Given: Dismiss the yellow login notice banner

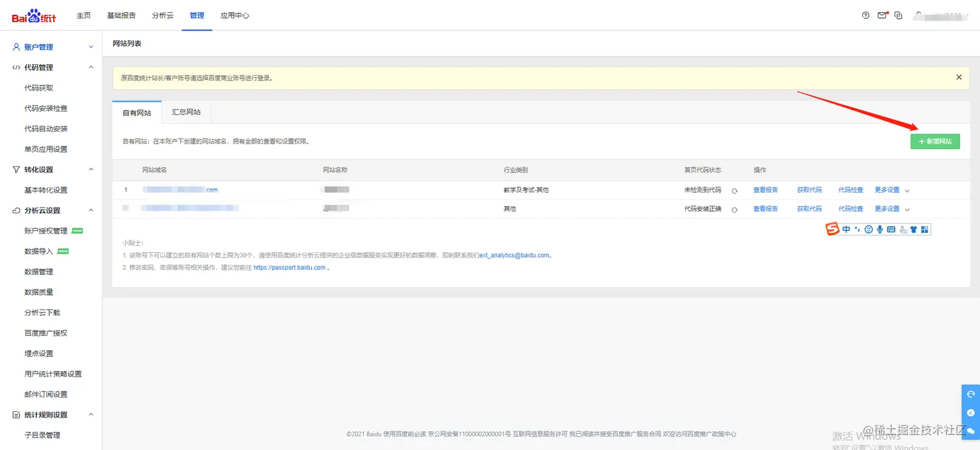Looking at the screenshot, I should (959, 77).
